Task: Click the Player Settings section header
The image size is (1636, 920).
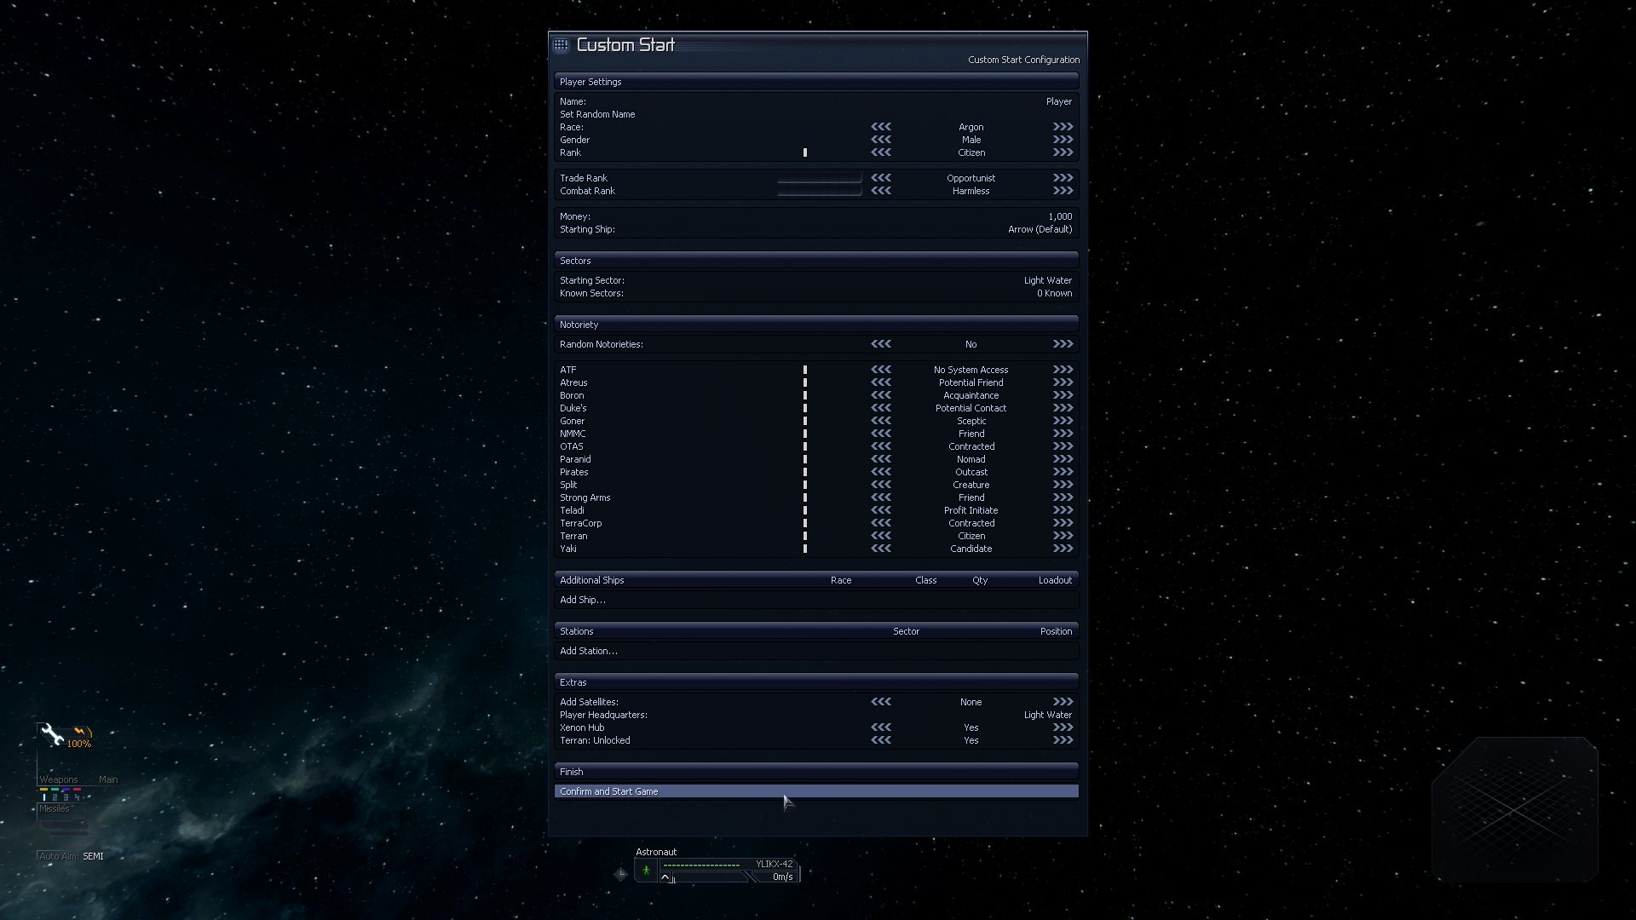Action: coord(816,82)
